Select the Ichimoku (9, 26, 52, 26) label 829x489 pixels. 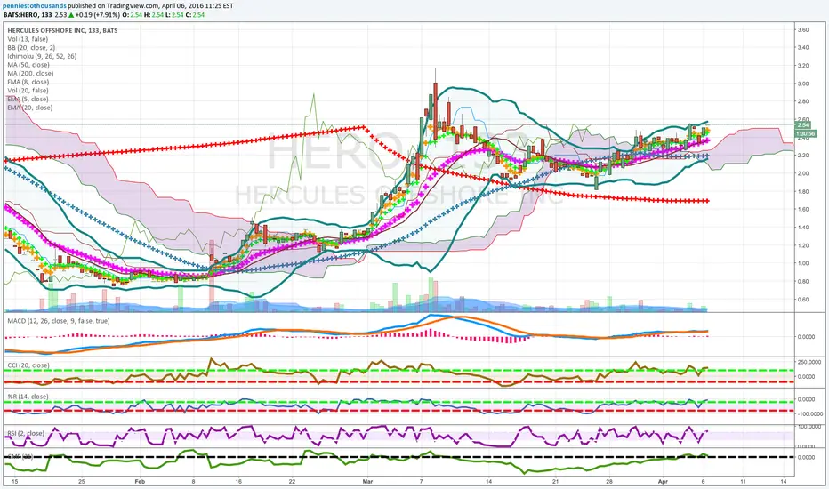click(x=42, y=56)
